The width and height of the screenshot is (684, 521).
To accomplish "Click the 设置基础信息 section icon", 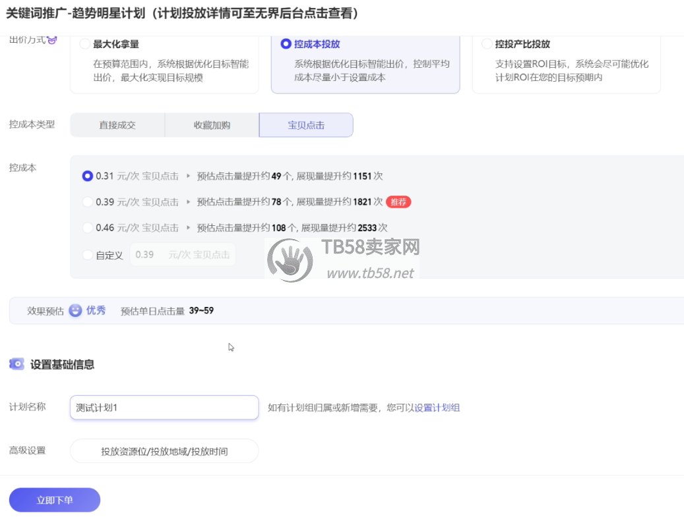I will (x=17, y=364).
